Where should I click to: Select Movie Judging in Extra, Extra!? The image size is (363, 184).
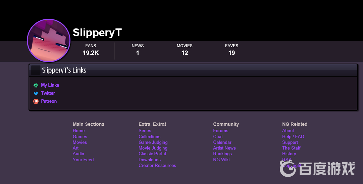pyautogui.click(x=153, y=148)
